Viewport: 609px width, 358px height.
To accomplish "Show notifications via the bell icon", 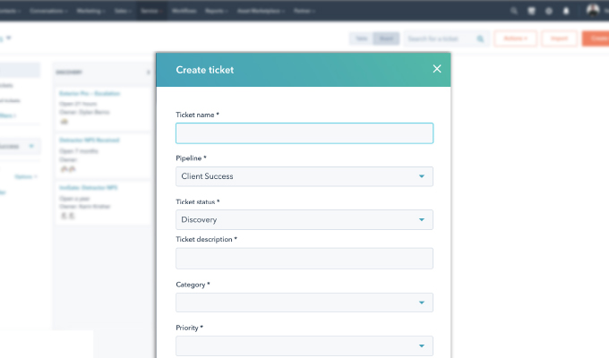I will point(565,11).
